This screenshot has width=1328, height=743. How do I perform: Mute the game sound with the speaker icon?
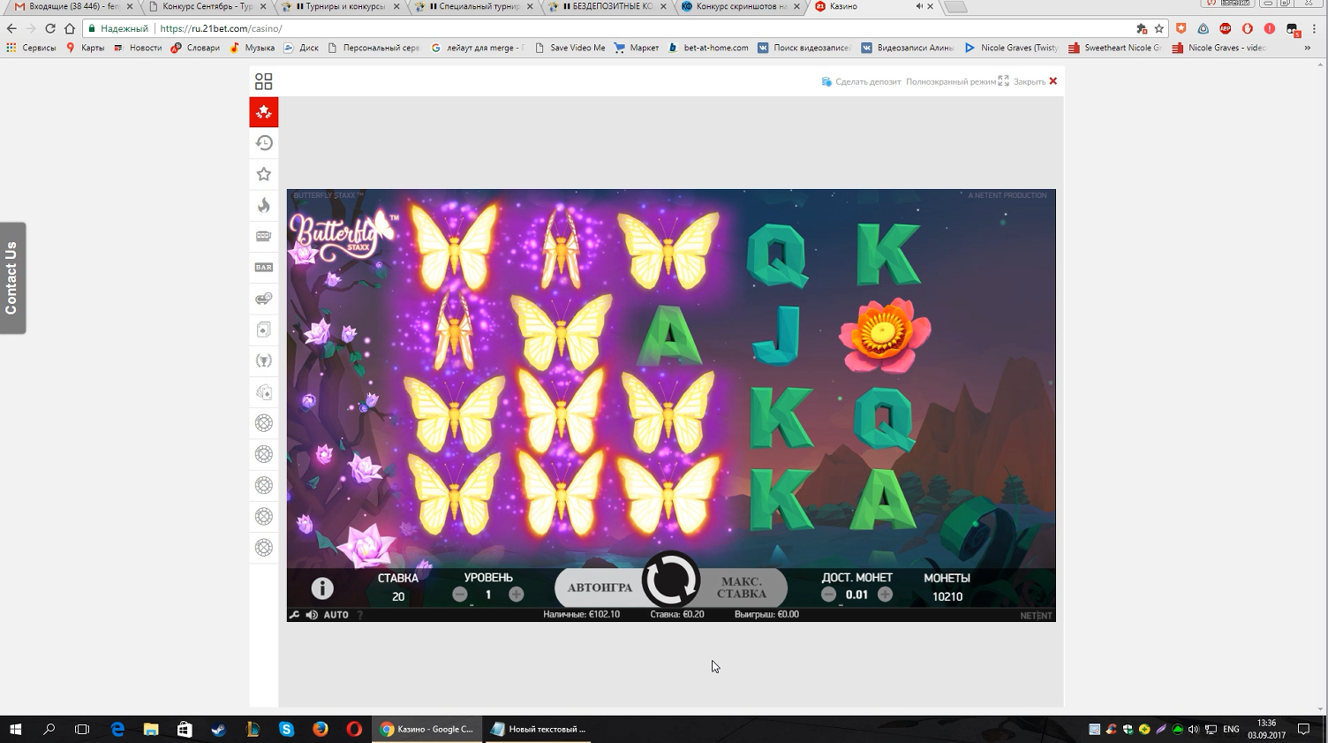pyautogui.click(x=310, y=614)
